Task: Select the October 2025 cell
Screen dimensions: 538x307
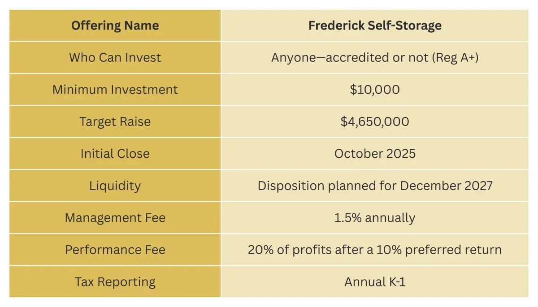Action: point(375,154)
